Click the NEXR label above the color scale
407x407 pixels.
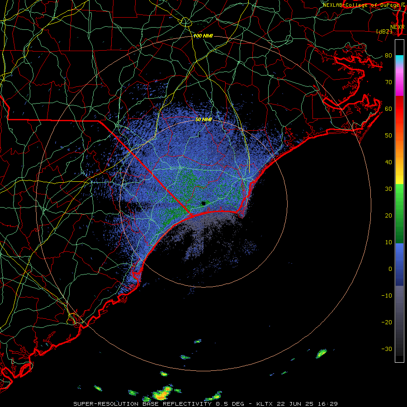click(398, 27)
